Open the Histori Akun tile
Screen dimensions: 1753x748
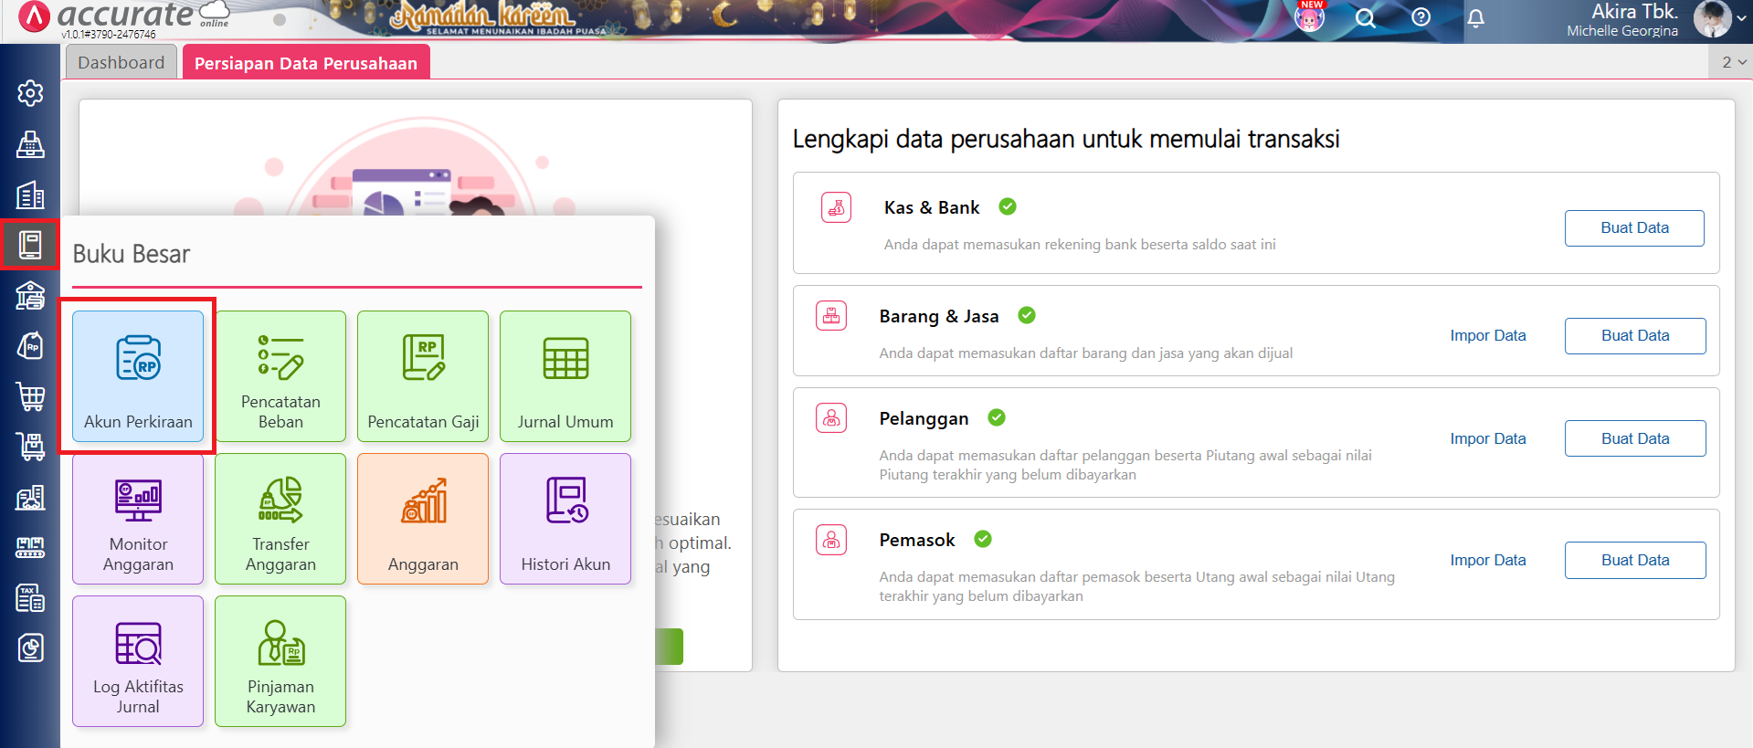[x=565, y=519]
